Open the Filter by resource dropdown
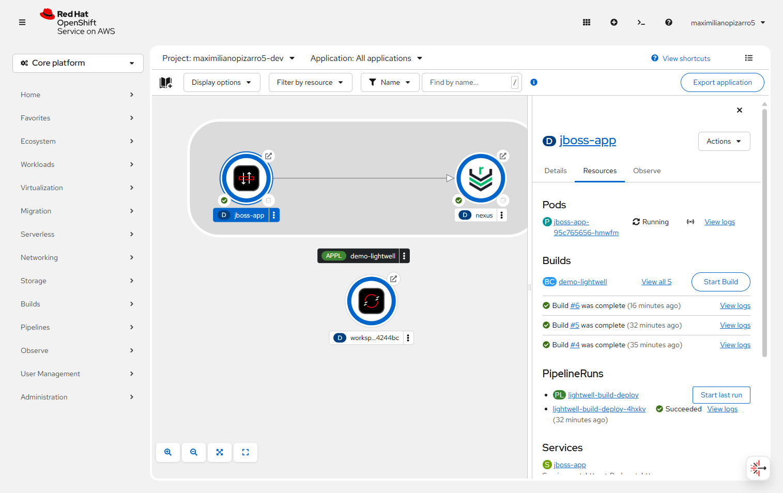 pyautogui.click(x=310, y=82)
